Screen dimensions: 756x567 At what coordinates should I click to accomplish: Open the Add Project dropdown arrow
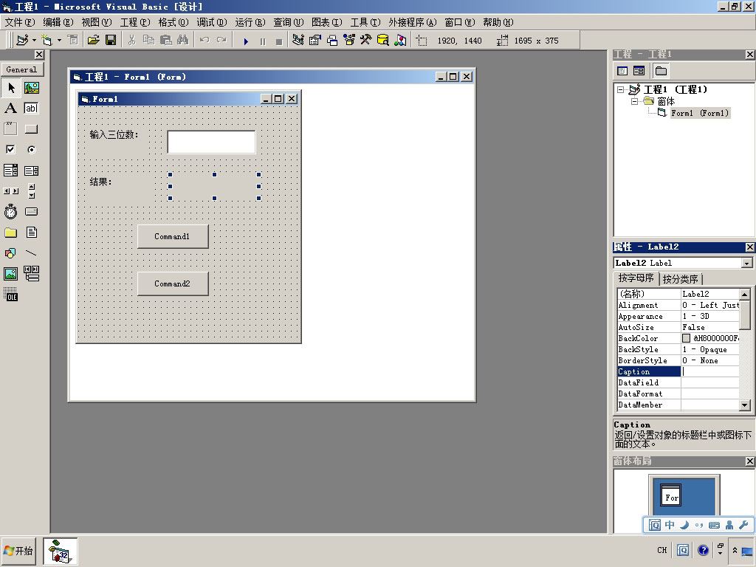(34, 41)
